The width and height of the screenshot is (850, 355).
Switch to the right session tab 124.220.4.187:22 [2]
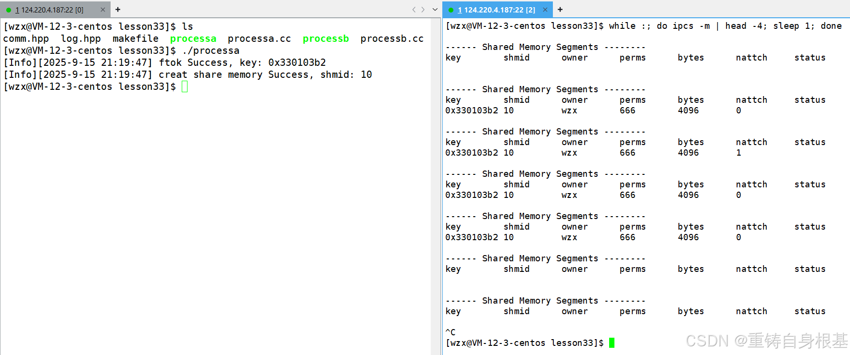tap(496, 10)
